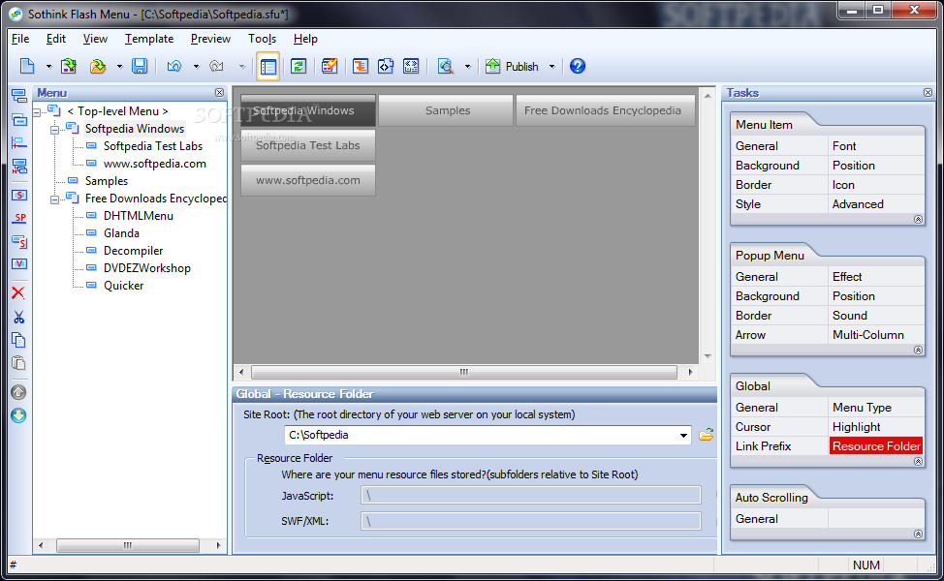Image resolution: width=944 pixels, height=581 pixels.
Task: Collapse the Popup Menu tasks section
Action: pos(918,350)
